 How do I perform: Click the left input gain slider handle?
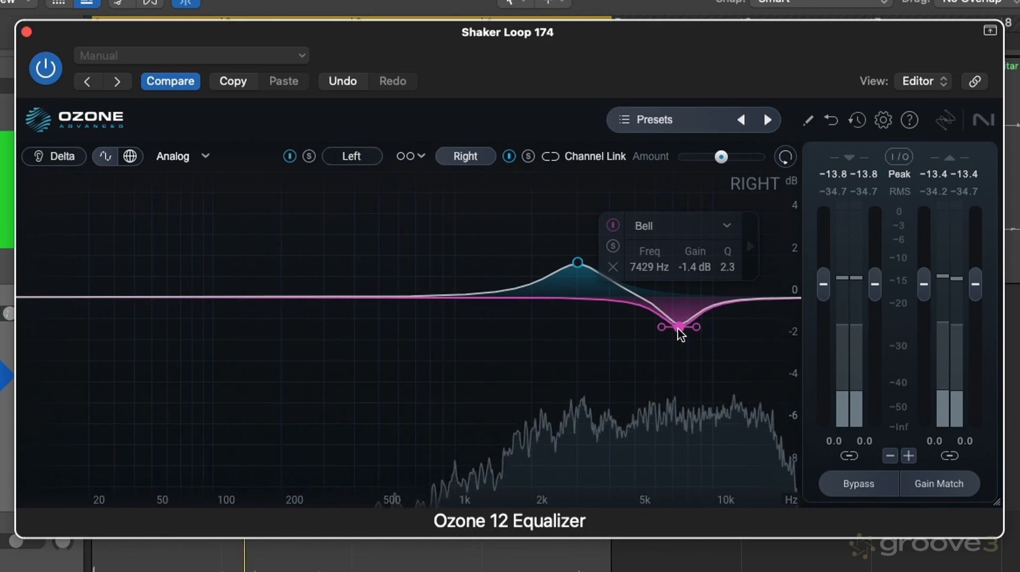pos(823,284)
